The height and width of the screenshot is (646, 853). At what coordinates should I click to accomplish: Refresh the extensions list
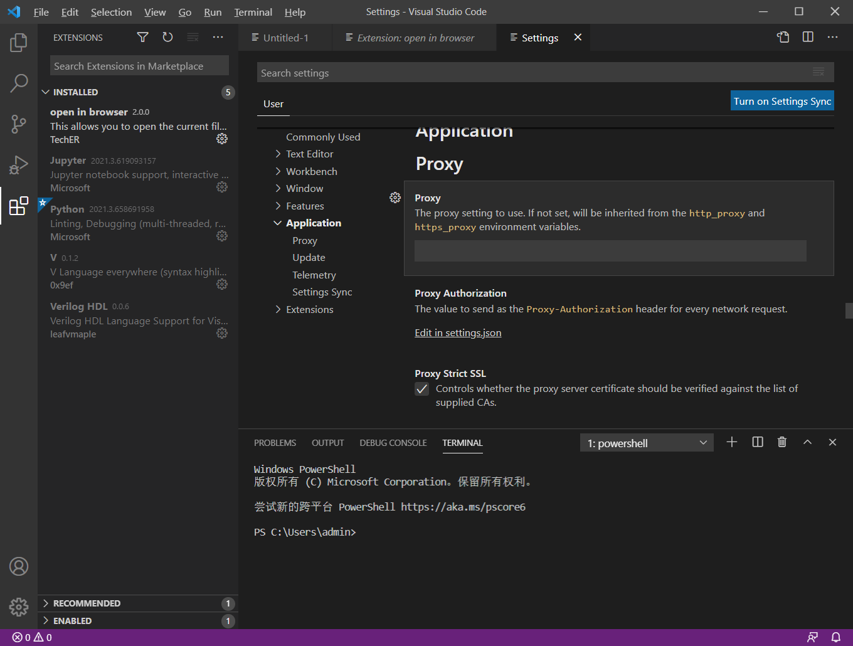point(167,38)
